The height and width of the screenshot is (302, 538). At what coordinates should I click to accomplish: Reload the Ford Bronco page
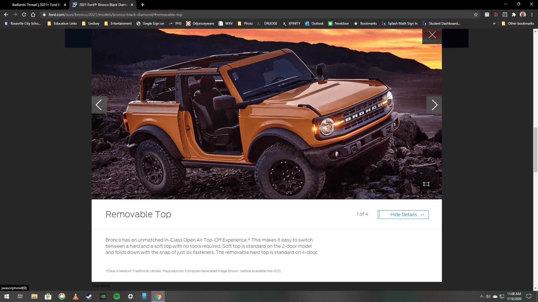coord(24,14)
